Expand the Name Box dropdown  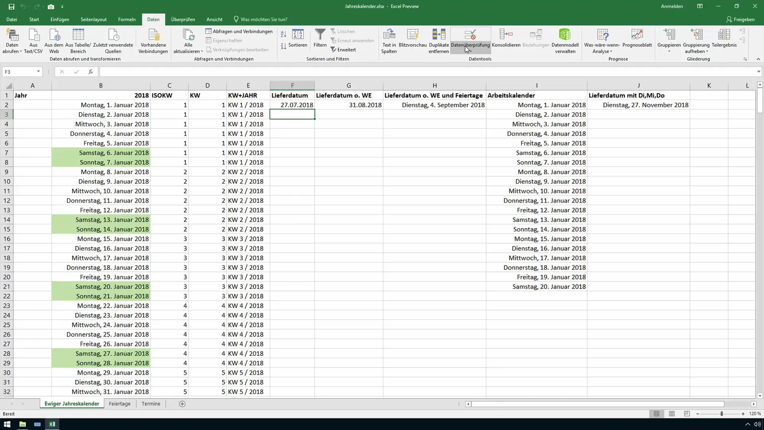click(x=38, y=72)
